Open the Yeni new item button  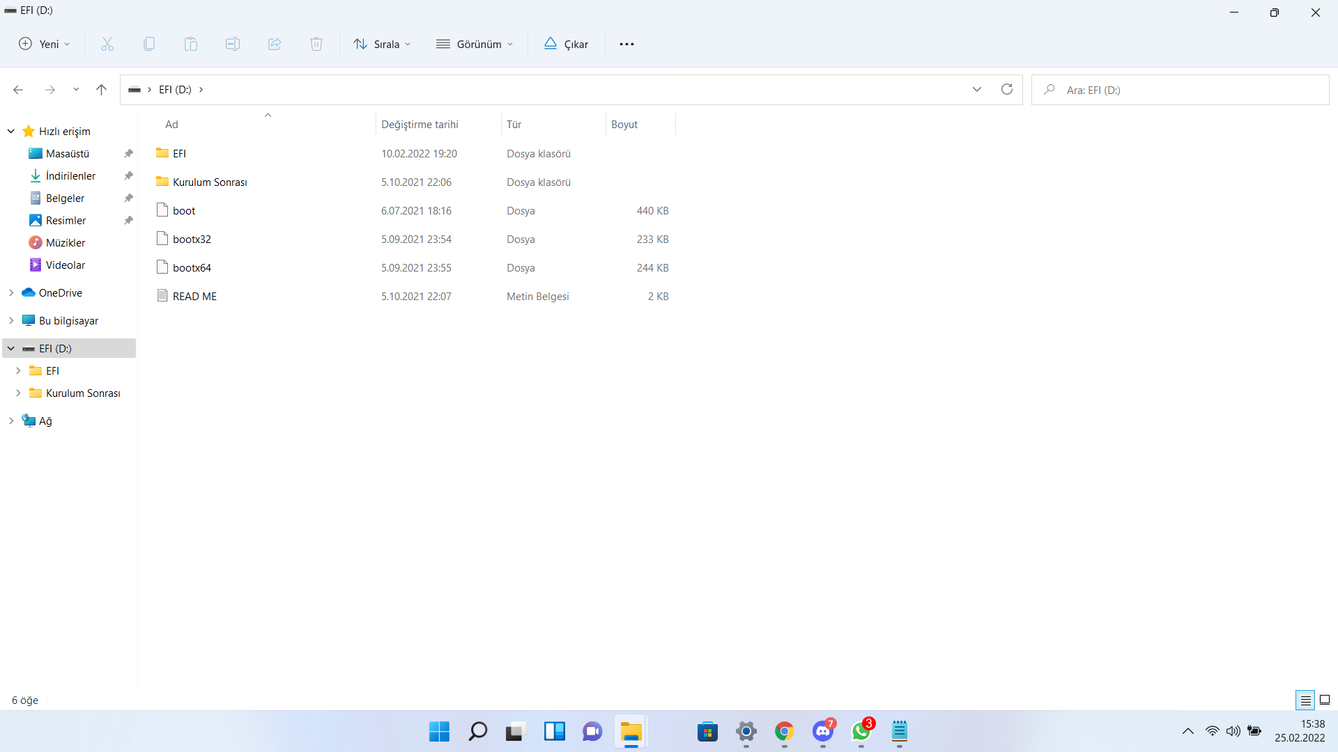[x=44, y=44]
